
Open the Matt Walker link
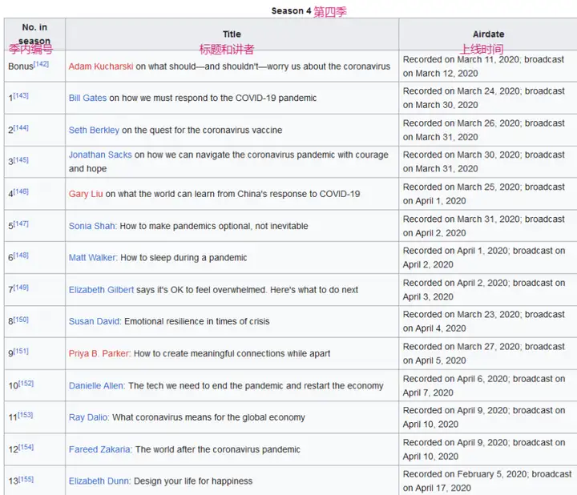92,258
